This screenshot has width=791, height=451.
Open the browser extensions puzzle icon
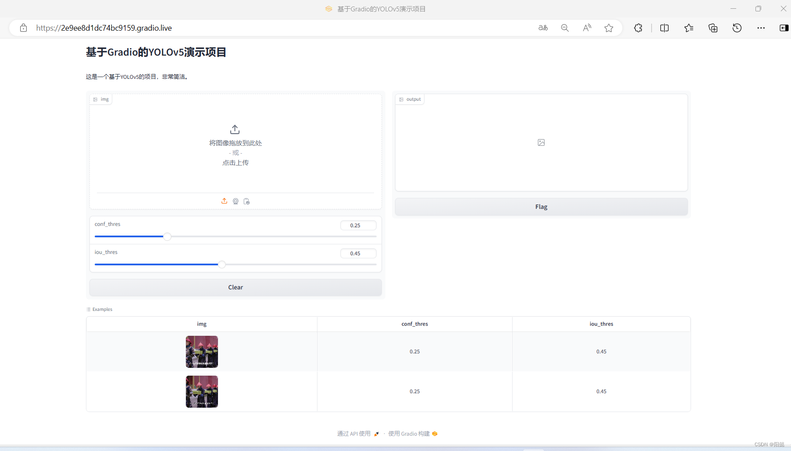638,28
